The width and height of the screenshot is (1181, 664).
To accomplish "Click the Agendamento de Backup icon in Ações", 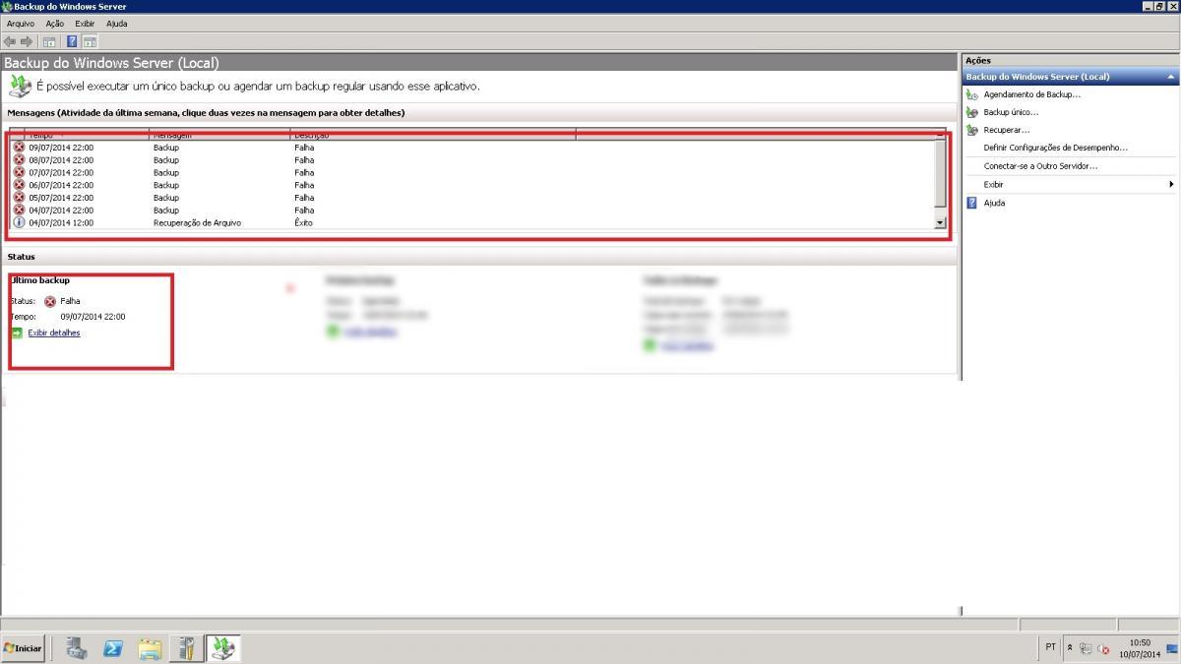I will click(x=972, y=94).
